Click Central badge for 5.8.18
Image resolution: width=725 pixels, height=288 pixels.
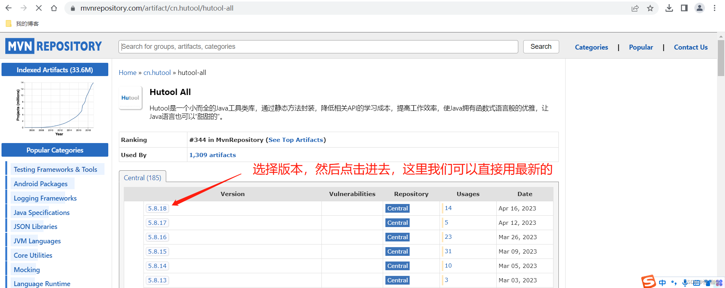point(398,208)
